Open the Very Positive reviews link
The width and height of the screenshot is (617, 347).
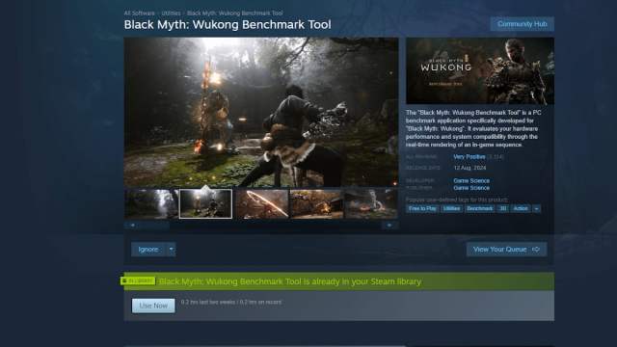tap(469, 156)
